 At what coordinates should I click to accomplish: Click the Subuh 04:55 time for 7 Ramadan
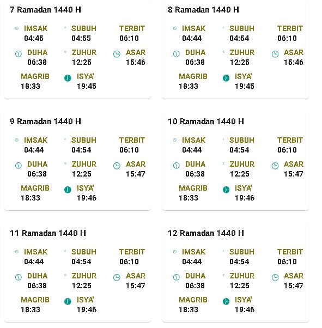click(x=81, y=38)
